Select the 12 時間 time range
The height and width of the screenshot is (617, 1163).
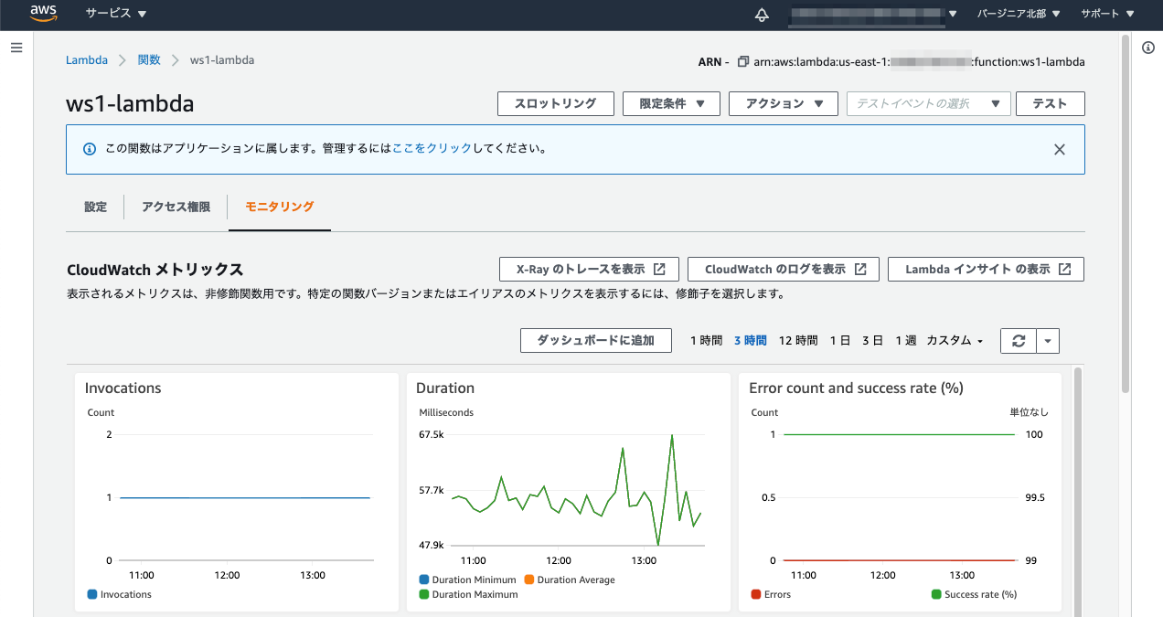pos(798,341)
